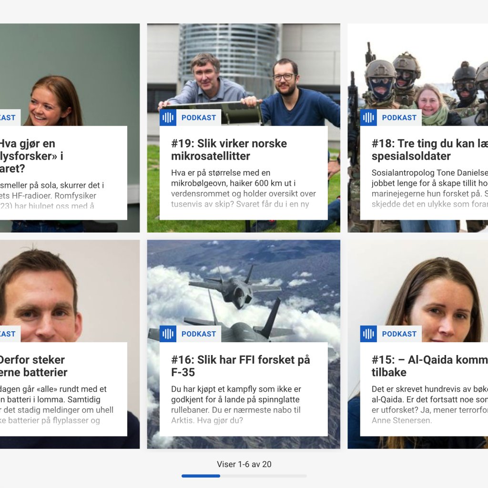Click the microsatellite episode description text
The width and height of the screenshot is (488, 488).
point(243,188)
